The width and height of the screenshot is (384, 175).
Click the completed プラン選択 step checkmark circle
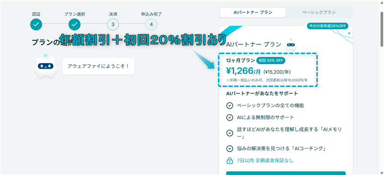(75, 24)
